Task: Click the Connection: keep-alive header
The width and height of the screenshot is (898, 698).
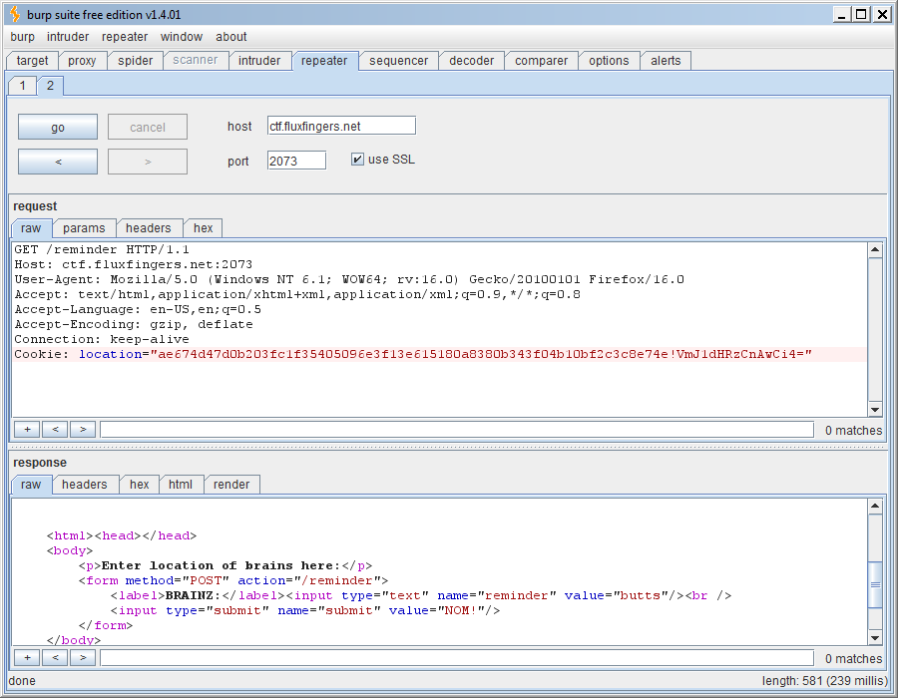Action: click(102, 339)
